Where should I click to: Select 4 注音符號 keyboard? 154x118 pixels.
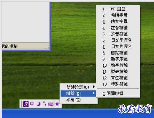[x=118, y=28]
